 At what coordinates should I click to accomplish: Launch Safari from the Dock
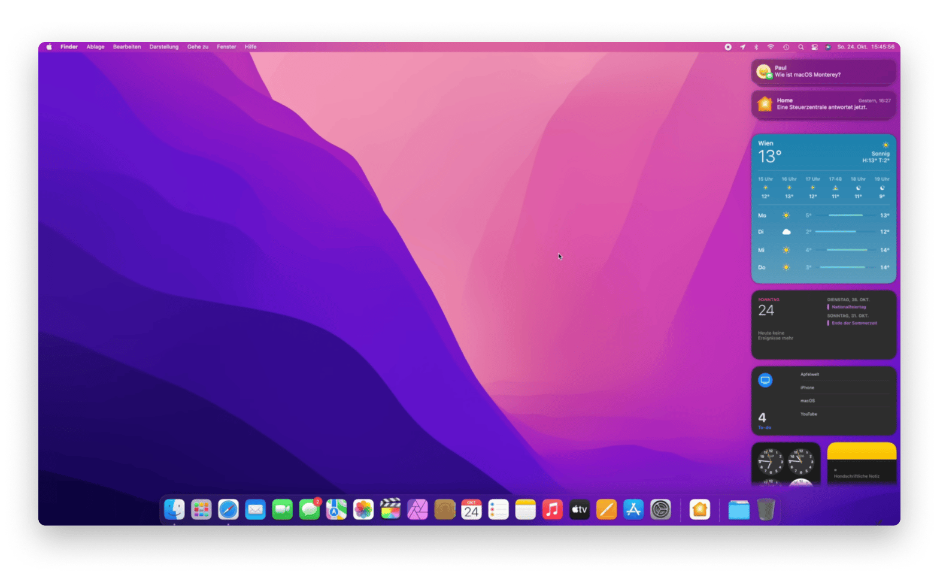(228, 510)
